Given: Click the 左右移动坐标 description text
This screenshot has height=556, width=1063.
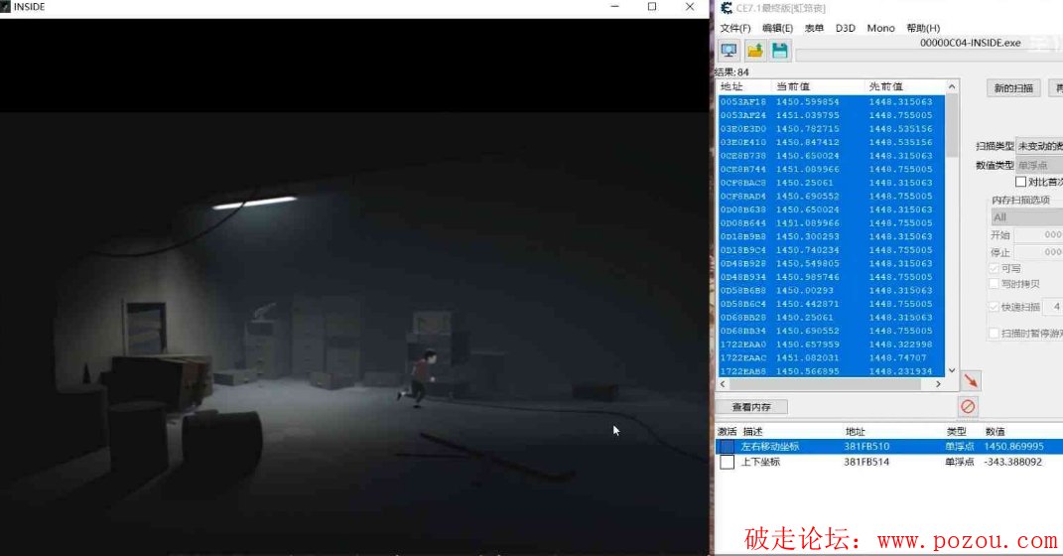Looking at the screenshot, I should click(x=769, y=446).
